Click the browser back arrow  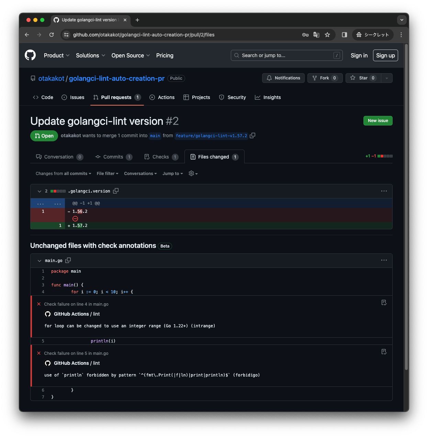[x=27, y=35]
